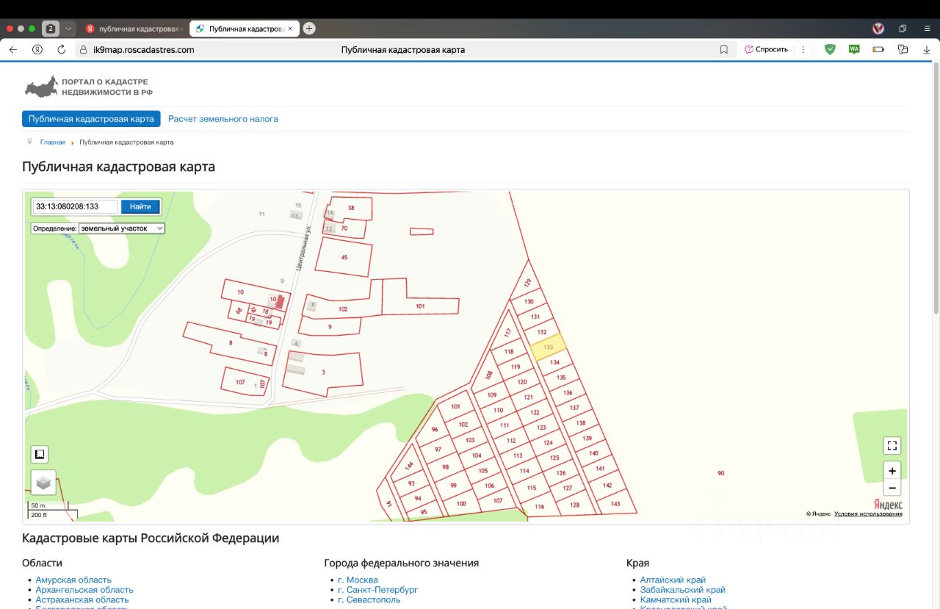Screen dimensions: 940x609
Task: Open the 'г. Санкт-Петербург' link
Action: (377, 590)
